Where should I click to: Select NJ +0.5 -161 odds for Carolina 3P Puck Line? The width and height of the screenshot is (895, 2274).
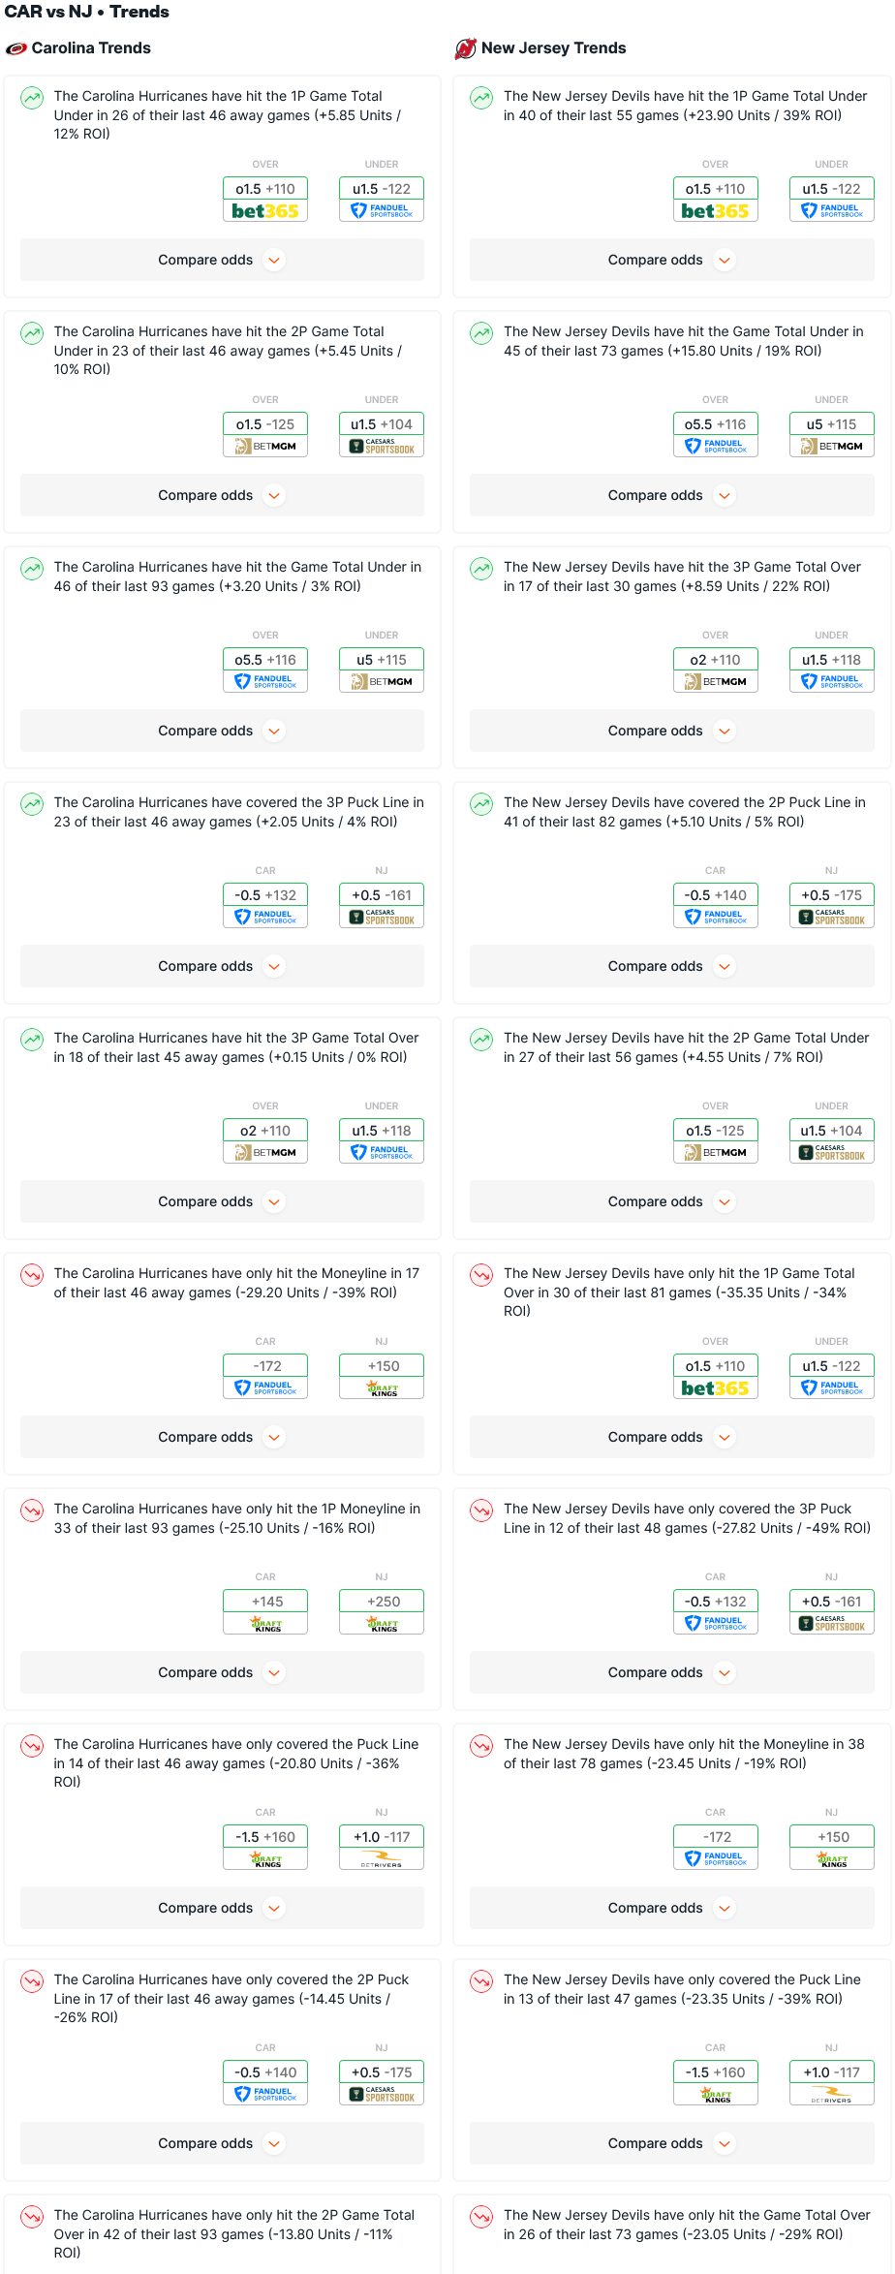(x=382, y=895)
